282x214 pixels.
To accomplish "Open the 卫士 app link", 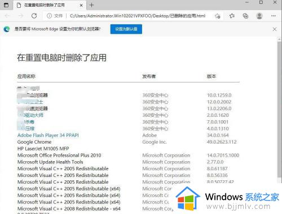I will (x=30, y=102).
